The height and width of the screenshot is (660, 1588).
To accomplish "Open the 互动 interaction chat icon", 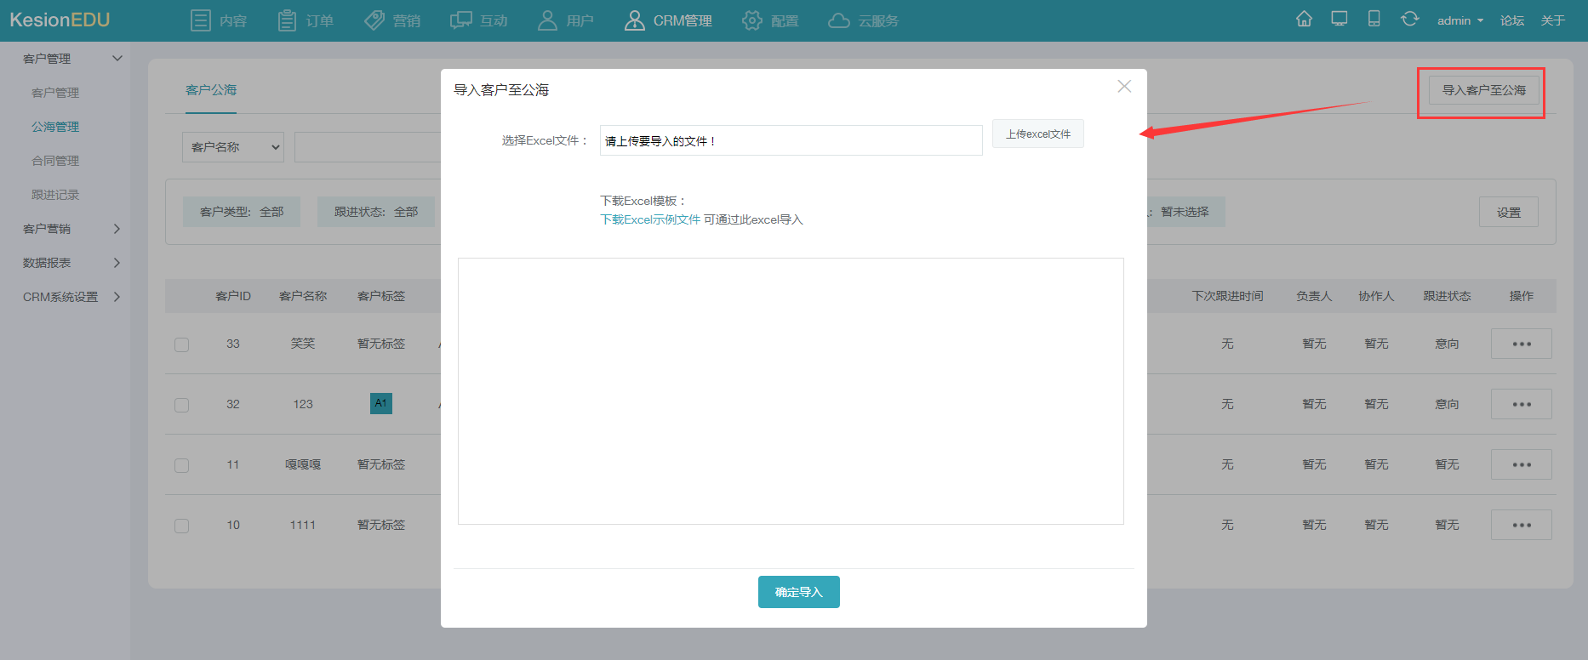I will click(x=461, y=20).
